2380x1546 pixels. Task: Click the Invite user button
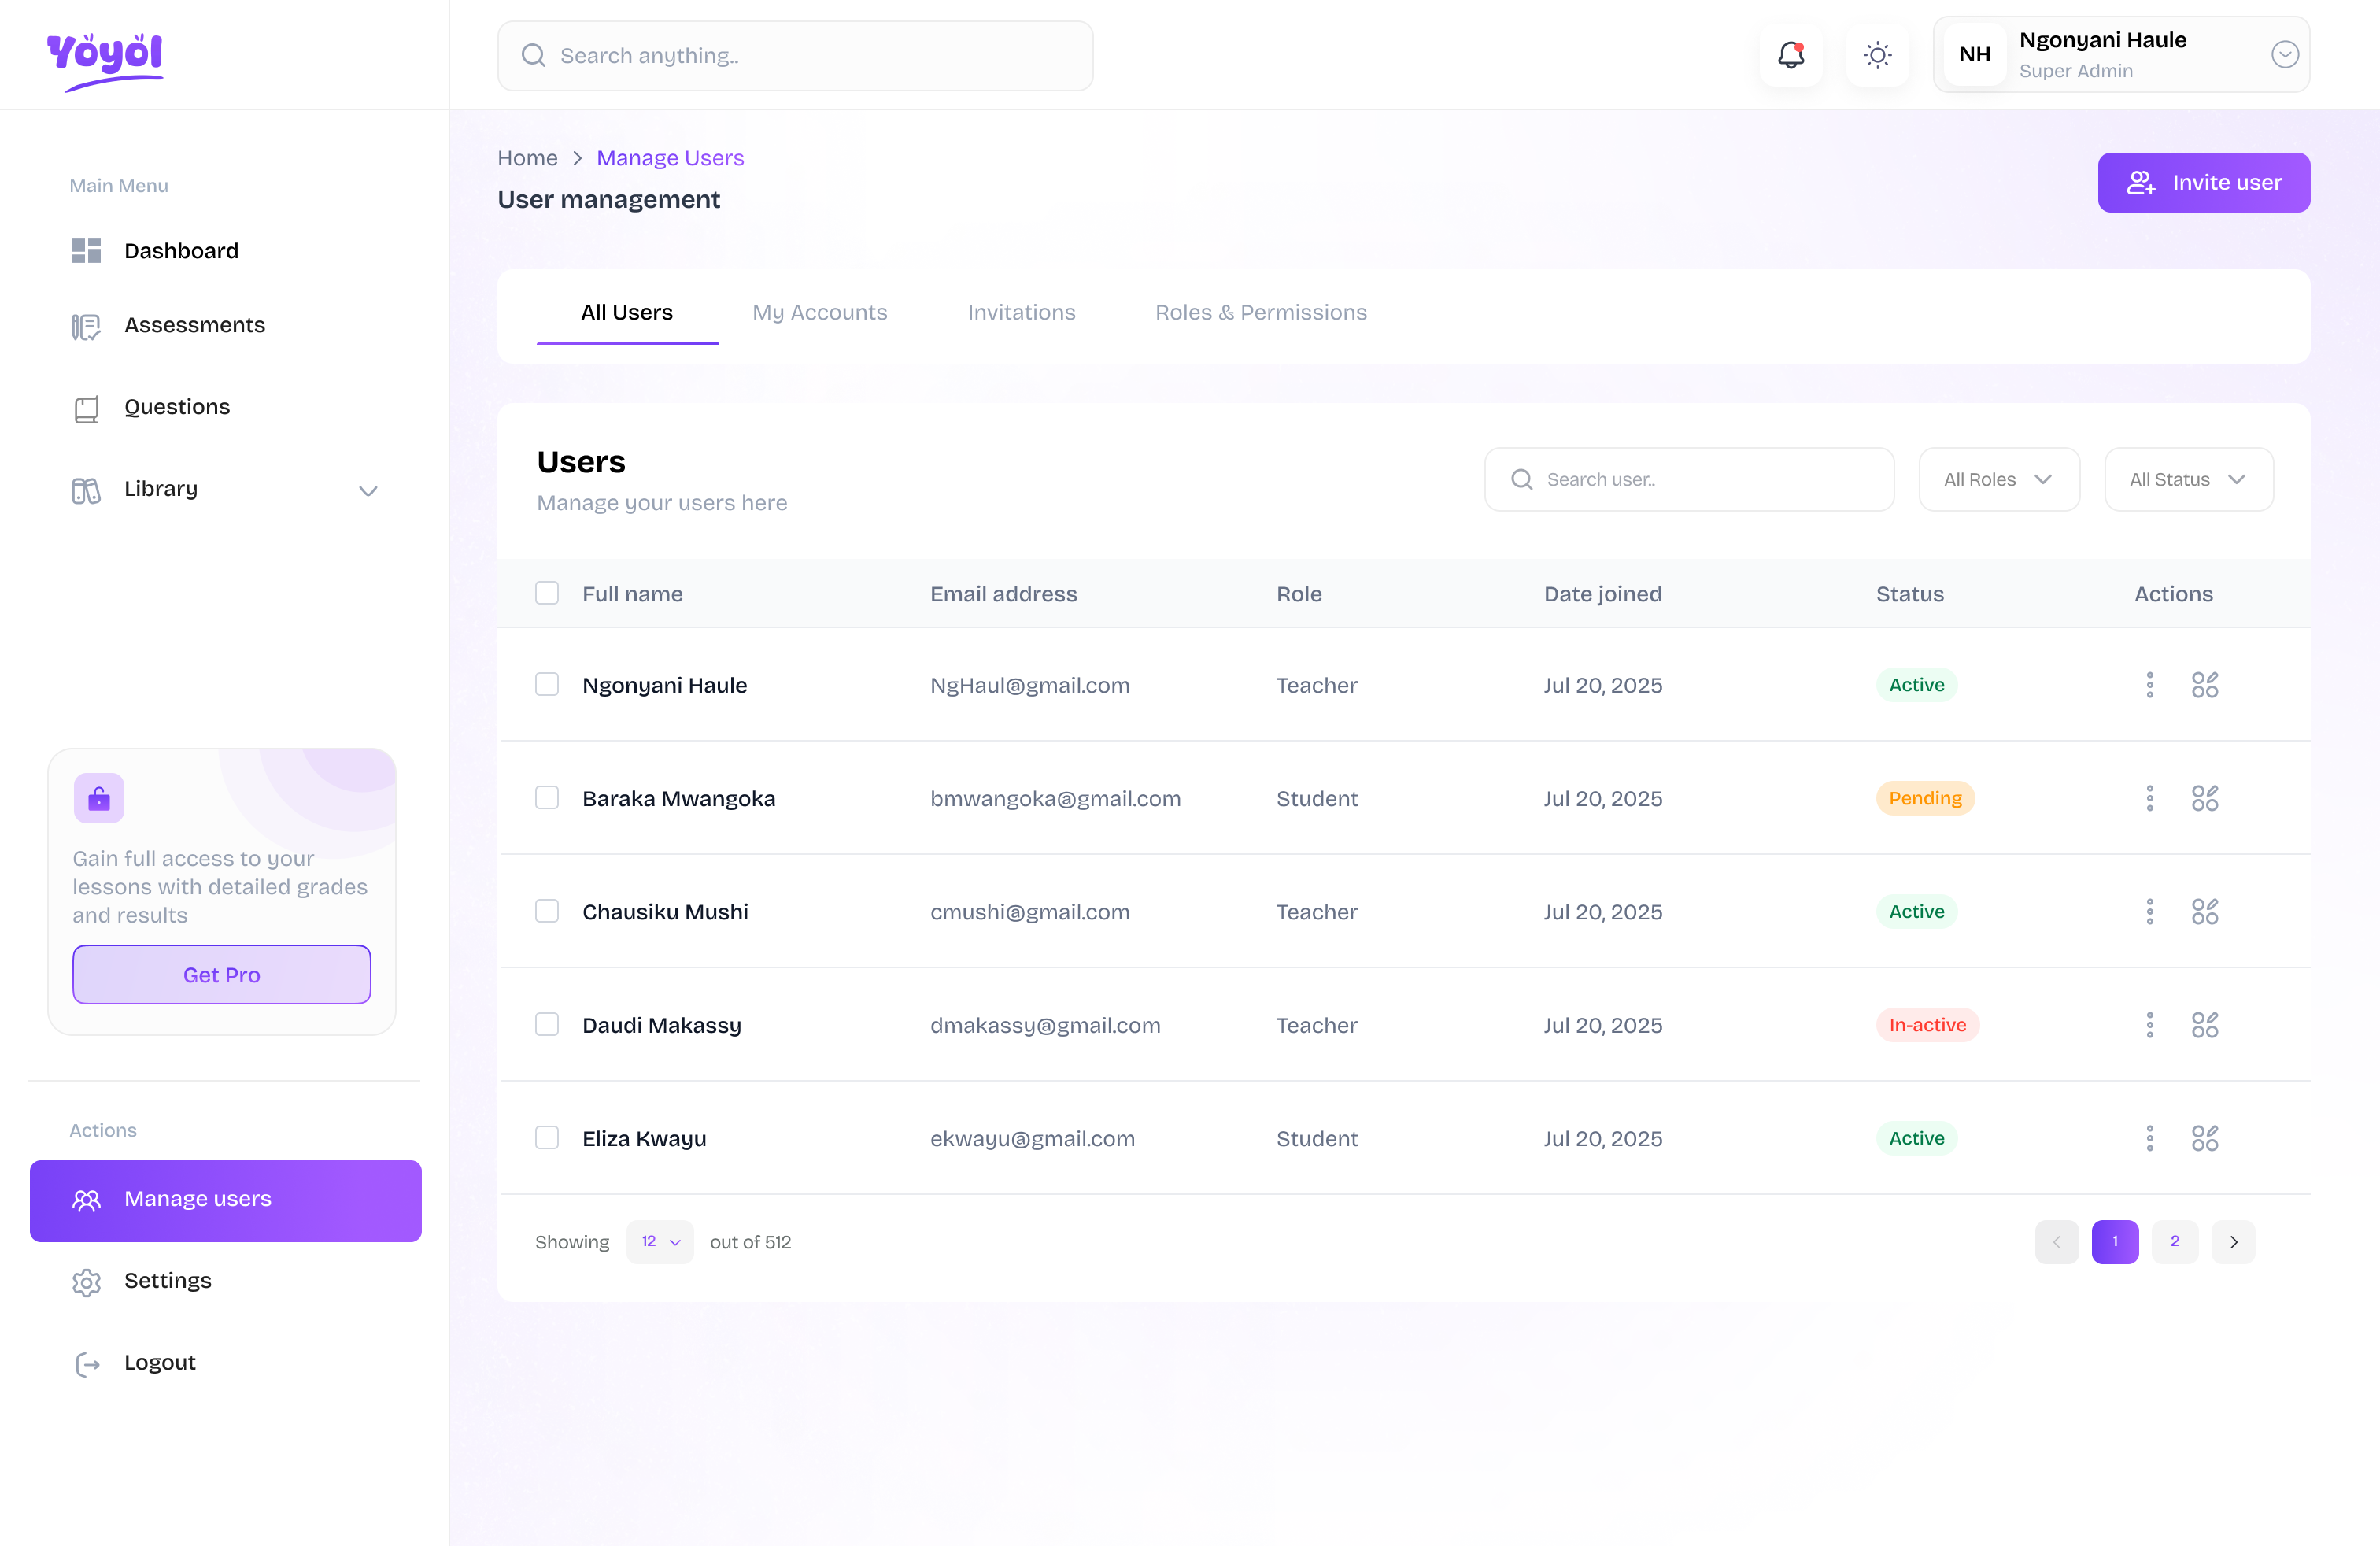2203,182
